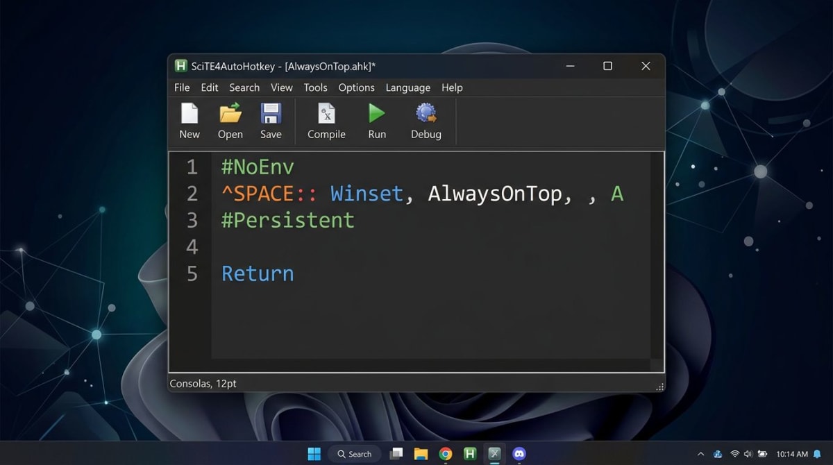Click the Return keyword on line 5
The height and width of the screenshot is (465, 833).
pos(258,273)
